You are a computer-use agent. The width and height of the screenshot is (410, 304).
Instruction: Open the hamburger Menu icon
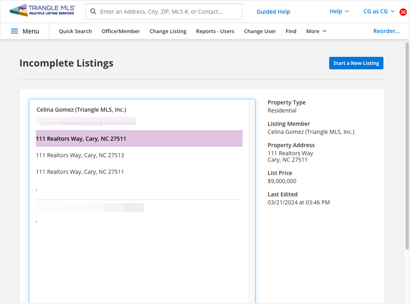(14, 31)
